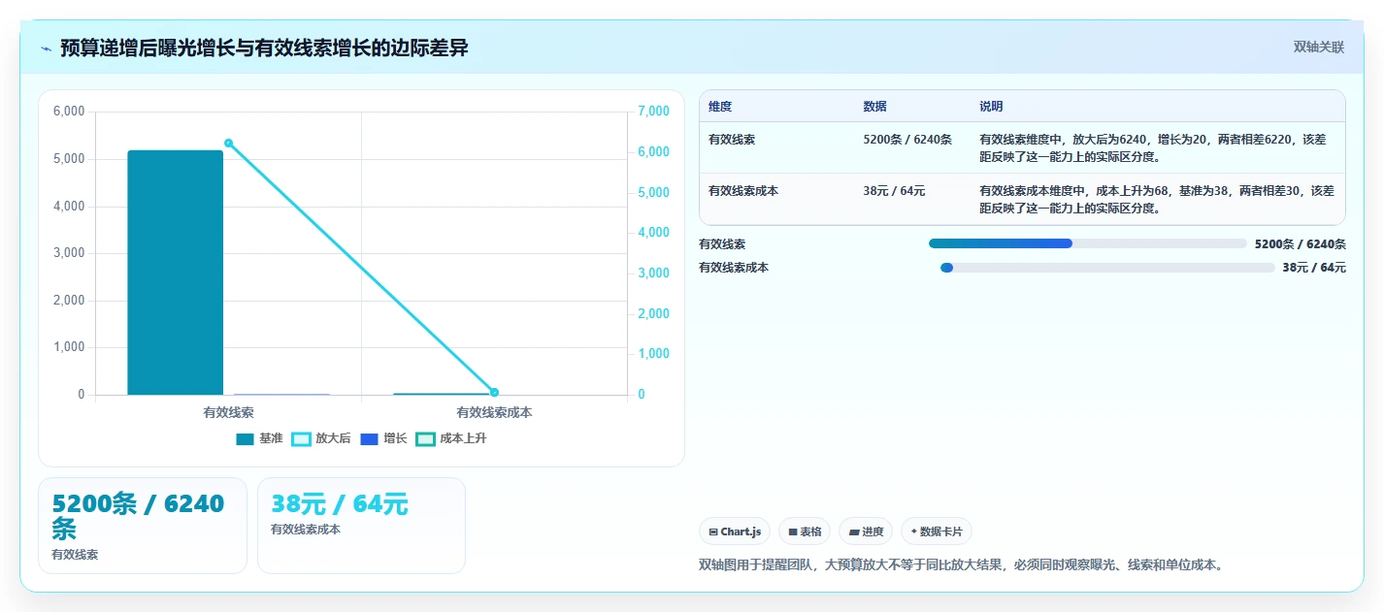This screenshot has width=1384, height=612.
Task: Click the 表格 tag
Action: point(805,531)
